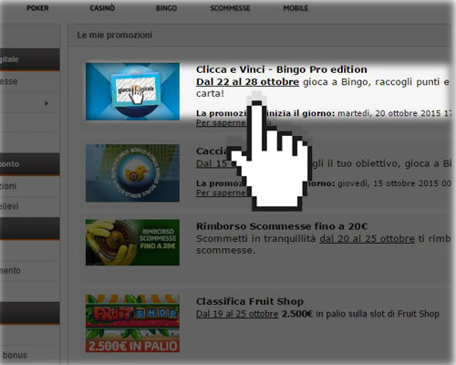Expand the sidebar item with the arrow chevron
Viewport: 456px width, 365px height.
point(29,103)
